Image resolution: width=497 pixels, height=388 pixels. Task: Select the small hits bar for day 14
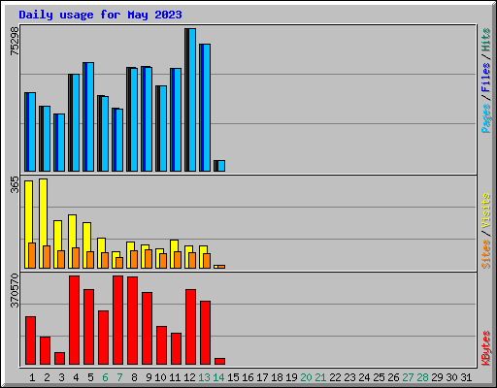click(219, 166)
